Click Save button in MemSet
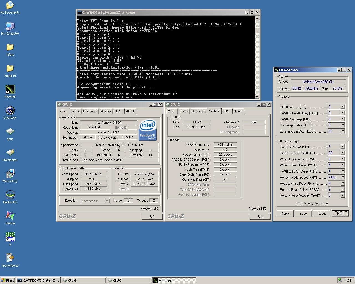Image resolution: width=355 pixels, height=284 pixels. pos(303,214)
